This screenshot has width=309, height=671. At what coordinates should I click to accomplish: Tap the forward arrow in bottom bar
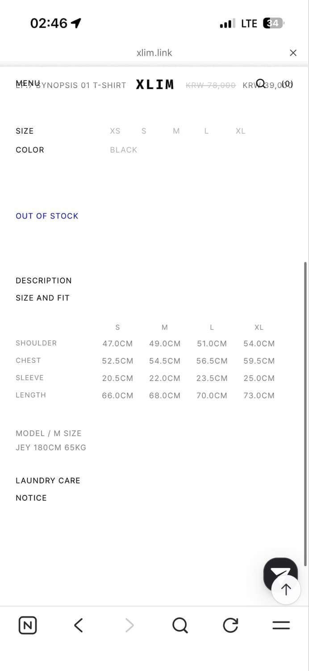[129, 625]
